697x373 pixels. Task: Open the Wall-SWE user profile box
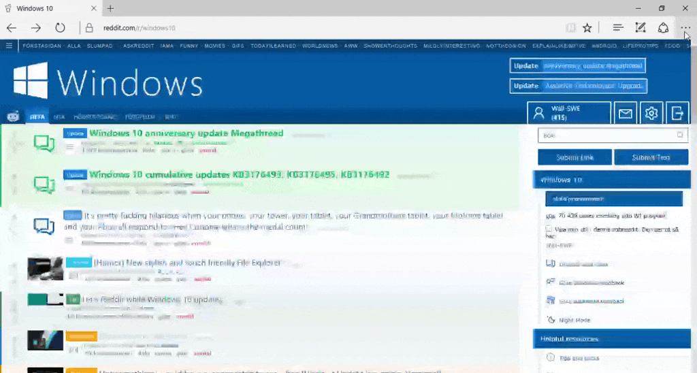click(x=569, y=113)
